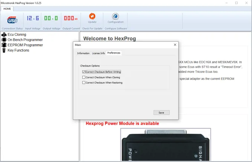Viewport: 252px width, 162px height.
Task: Uncheck Correct Checksum Before Writing
Action: [84, 72]
